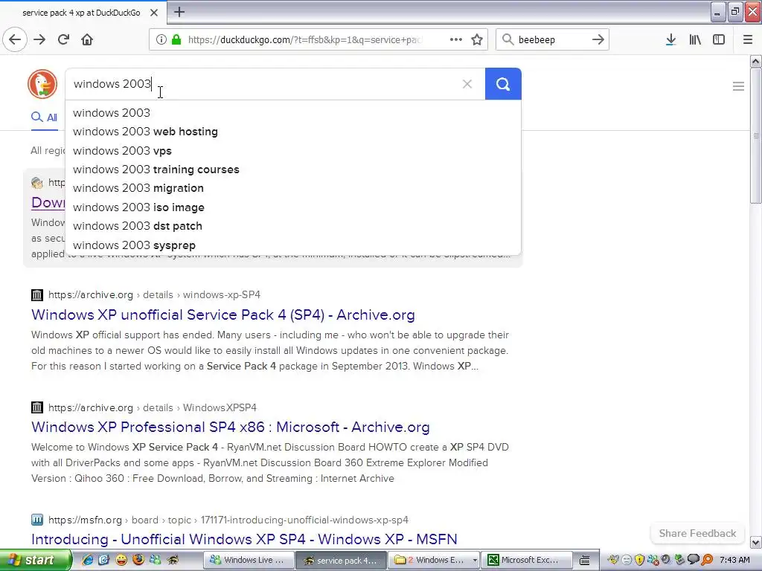762x571 pixels.
Task: Click the green secure padlock icon
Action: pyautogui.click(x=176, y=40)
